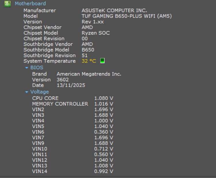This screenshot has width=216, height=178.
Task: Click the Chipset Vendor label
Action: 43,27
